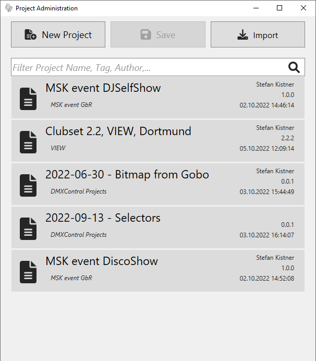Click the magnifier search icon

pyautogui.click(x=294, y=67)
